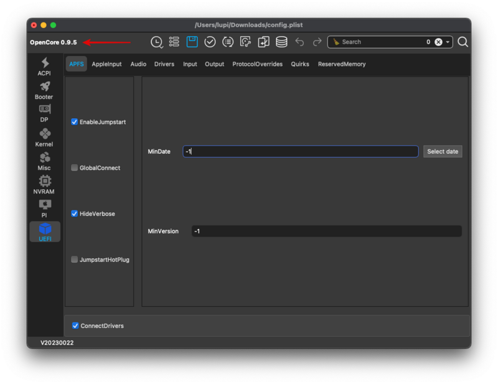
Task: Click the Save floppy disk icon
Action: point(192,42)
